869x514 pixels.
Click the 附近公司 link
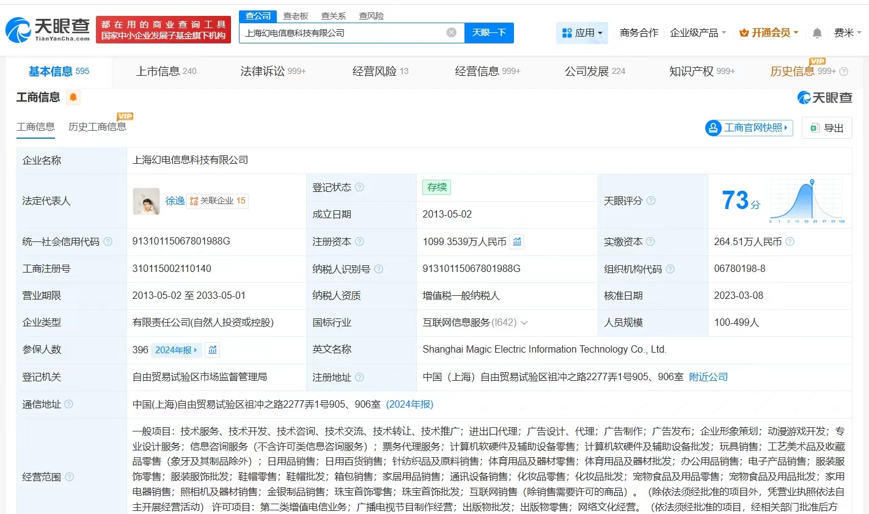[x=708, y=377]
